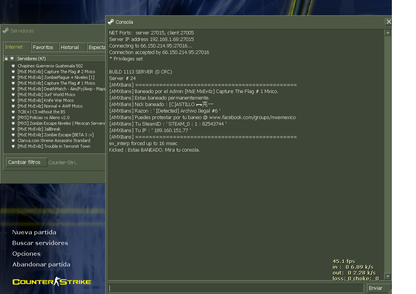Viewport: 416px width, 294px height.
Task: Click the 'Razon : [Detected] Archivo Ilegal #6' line
Action: pyautogui.click(x=165, y=111)
